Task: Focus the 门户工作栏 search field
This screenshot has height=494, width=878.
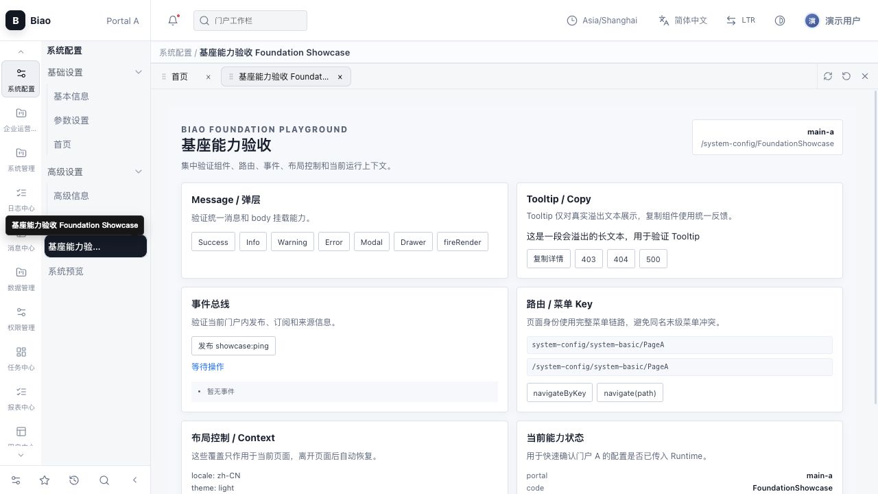Action: pyautogui.click(x=250, y=21)
